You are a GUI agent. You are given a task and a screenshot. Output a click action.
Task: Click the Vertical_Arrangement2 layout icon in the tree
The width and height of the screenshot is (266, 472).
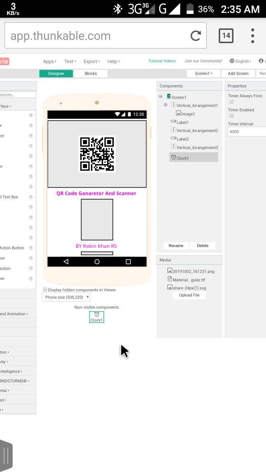174,130
